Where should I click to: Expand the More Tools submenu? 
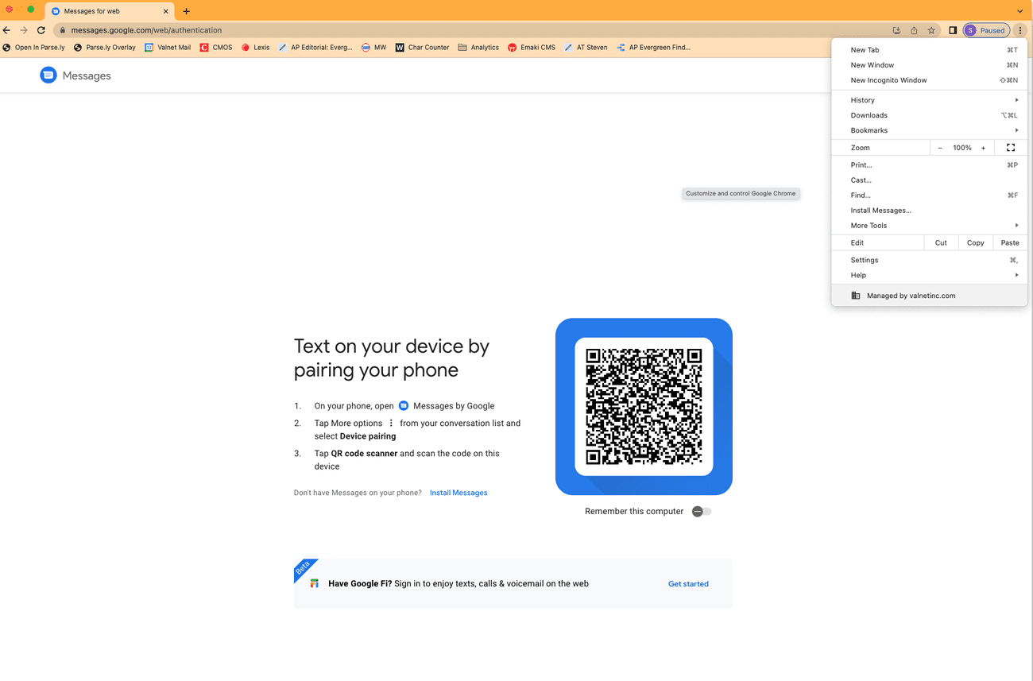click(x=868, y=225)
